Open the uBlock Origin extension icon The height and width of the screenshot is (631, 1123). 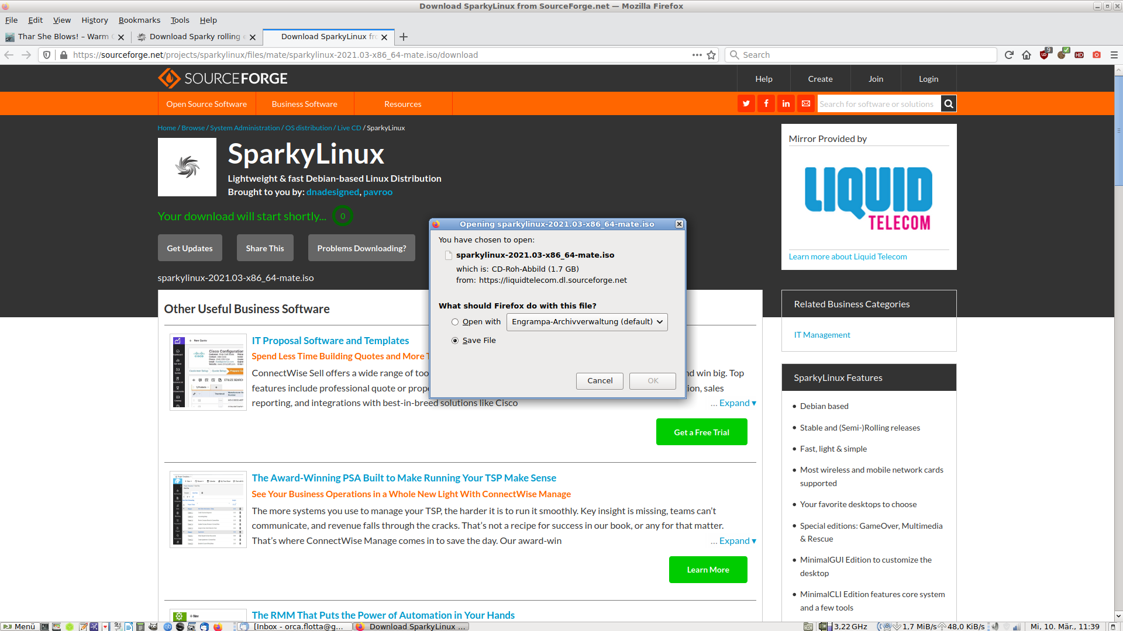tap(1044, 54)
